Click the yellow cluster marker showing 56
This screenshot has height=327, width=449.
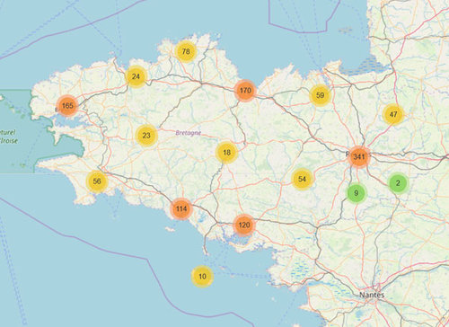tap(97, 181)
